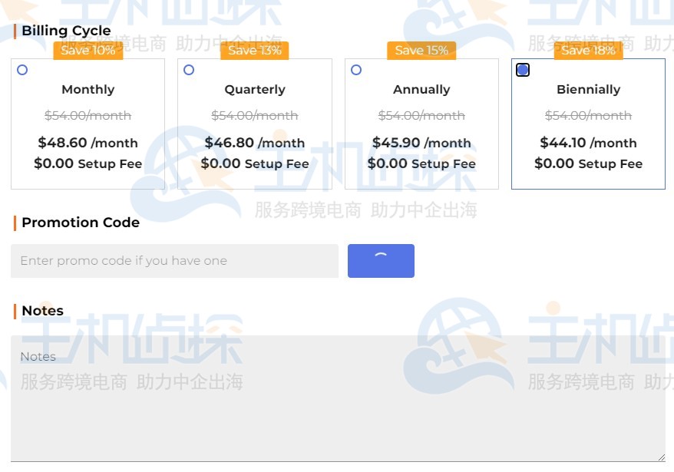Click the $45.90 /month Annually price
The width and height of the screenshot is (674, 472).
(x=421, y=143)
